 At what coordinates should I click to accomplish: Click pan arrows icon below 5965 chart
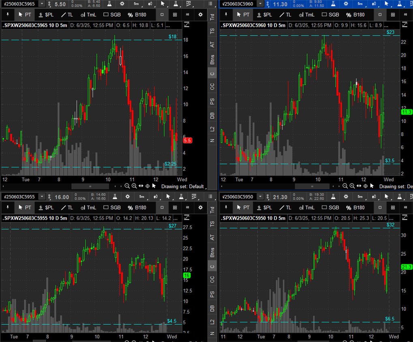(141, 186)
